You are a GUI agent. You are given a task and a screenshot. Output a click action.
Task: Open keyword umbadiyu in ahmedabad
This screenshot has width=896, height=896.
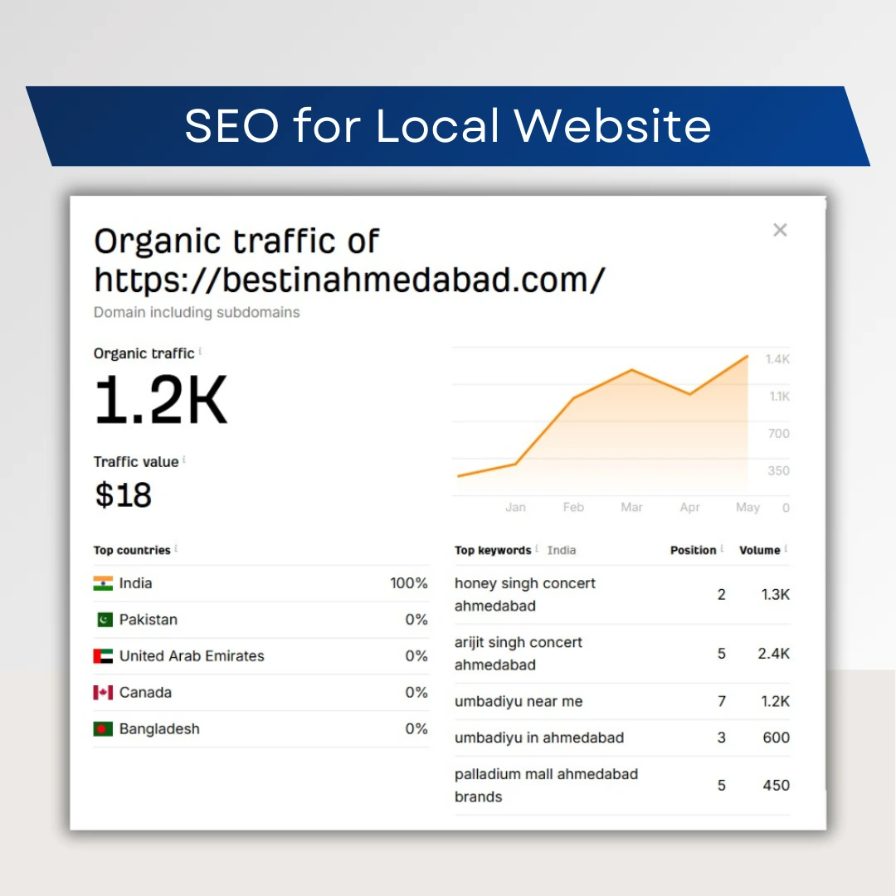539,738
